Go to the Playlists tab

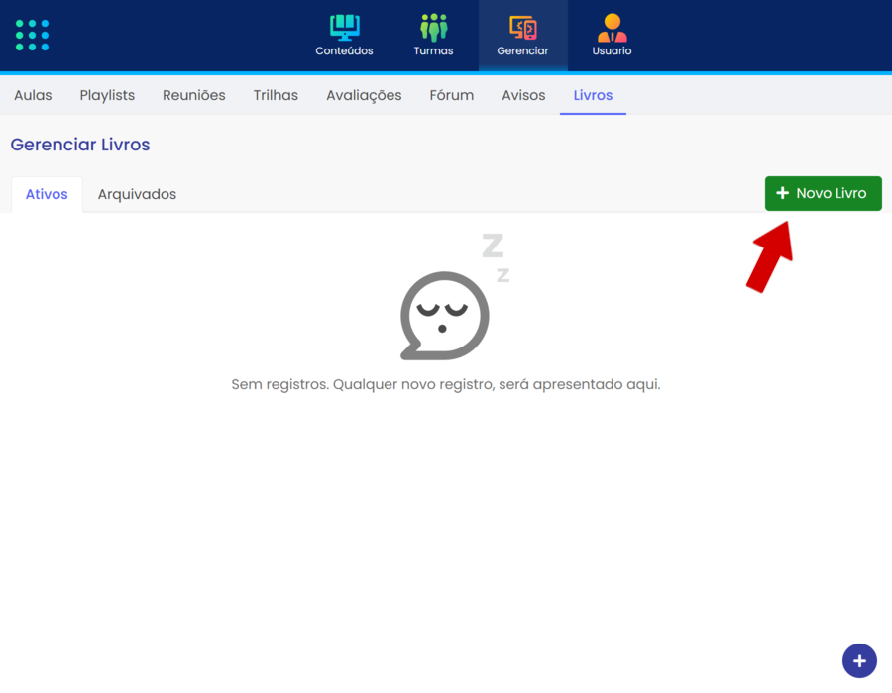(107, 95)
